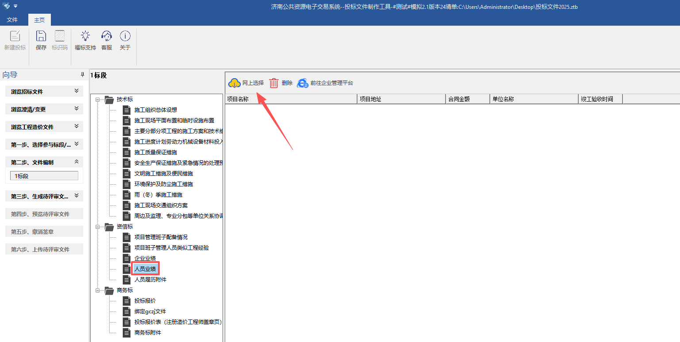The image size is (680, 342).
Task: Open 投标报价 under 商务标
Action: [145, 301]
